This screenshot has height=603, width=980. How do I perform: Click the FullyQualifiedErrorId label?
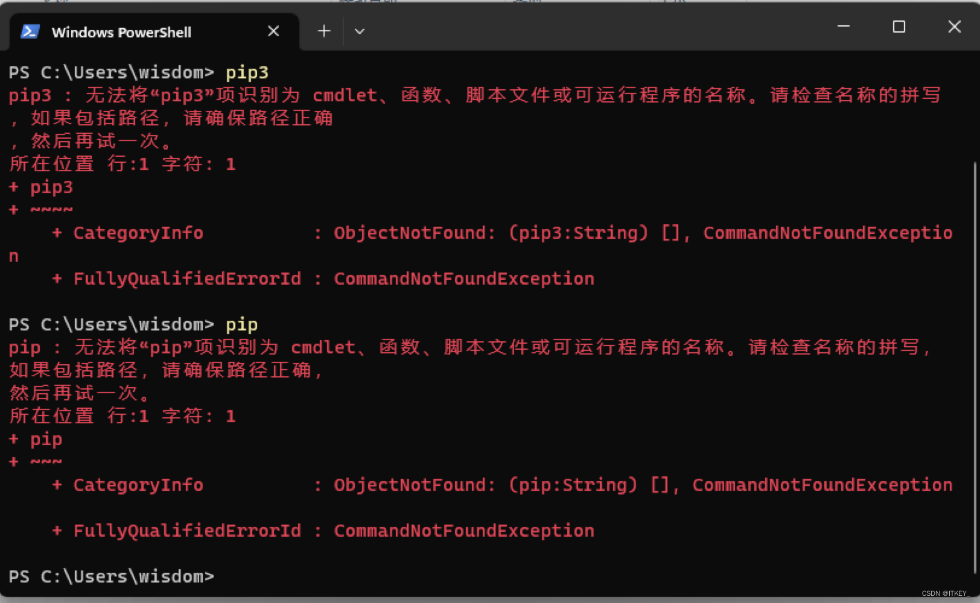click(186, 278)
